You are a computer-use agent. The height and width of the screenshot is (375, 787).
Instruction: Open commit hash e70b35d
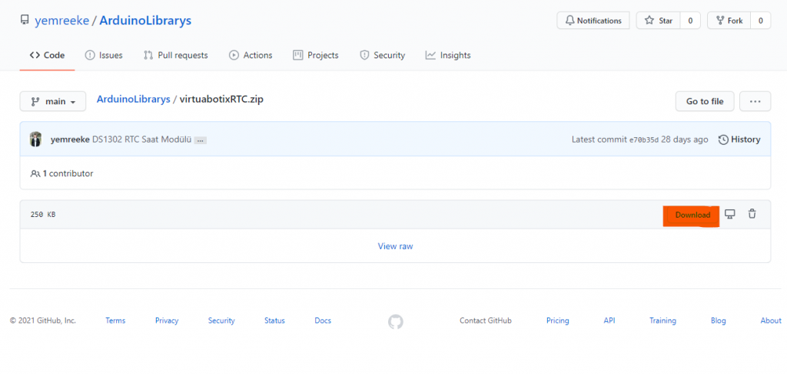(x=644, y=140)
